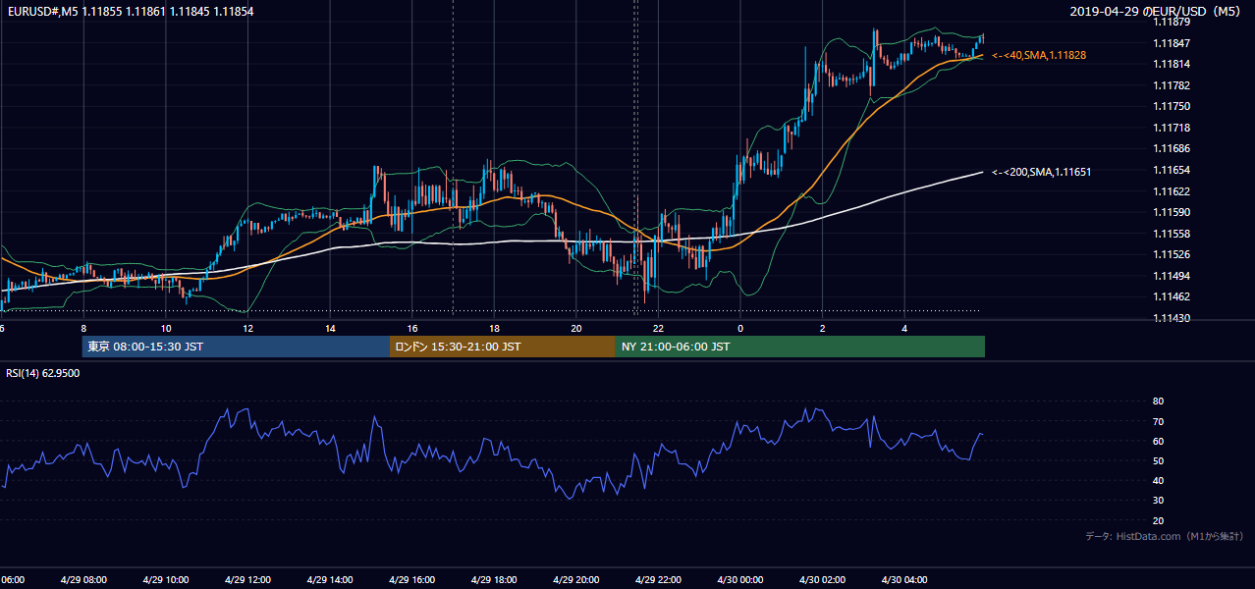Click the 4/30 00:00 date label
Screen dimensions: 1255x589
click(x=740, y=579)
